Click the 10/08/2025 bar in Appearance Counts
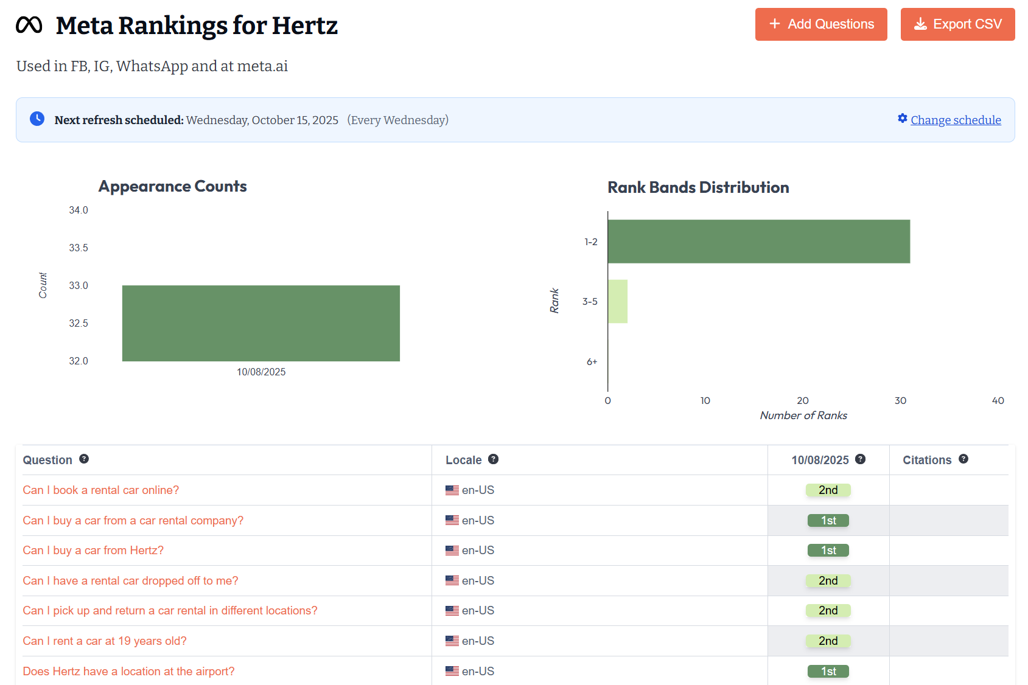 click(x=260, y=323)
